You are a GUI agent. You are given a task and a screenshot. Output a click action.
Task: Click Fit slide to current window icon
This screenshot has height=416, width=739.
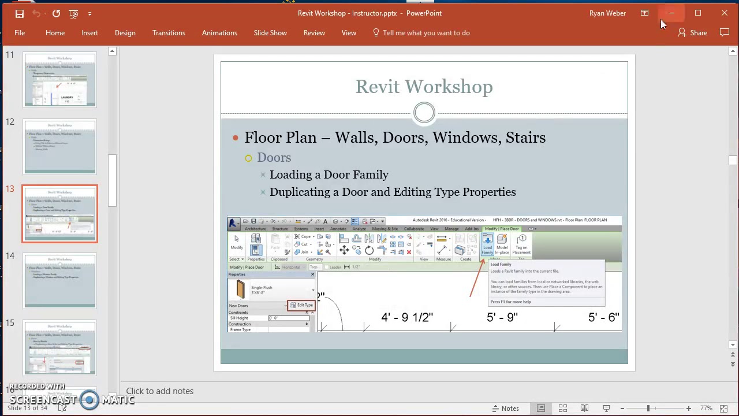pos(724,408)
